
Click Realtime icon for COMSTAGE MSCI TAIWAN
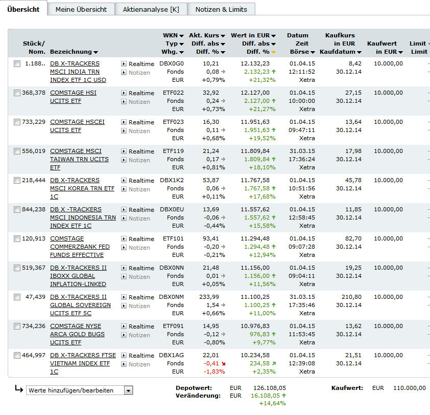pyautogui.click(x=124, y=151)
